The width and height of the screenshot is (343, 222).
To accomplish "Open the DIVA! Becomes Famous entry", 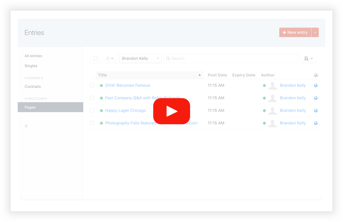I will pyautogui.click(x=127, y=85).
